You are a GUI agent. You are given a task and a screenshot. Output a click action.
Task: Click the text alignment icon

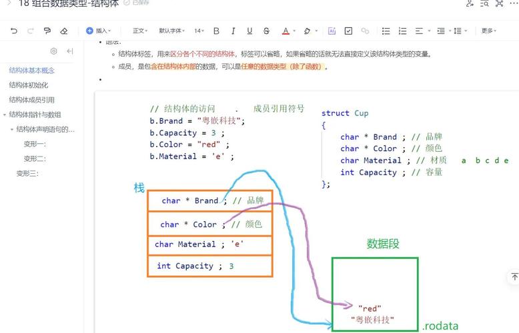[419, 31]
